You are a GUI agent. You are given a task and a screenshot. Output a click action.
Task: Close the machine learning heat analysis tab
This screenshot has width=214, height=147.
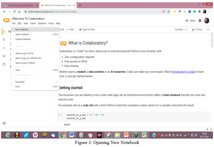pyautogui.click(x=37, y=5)
